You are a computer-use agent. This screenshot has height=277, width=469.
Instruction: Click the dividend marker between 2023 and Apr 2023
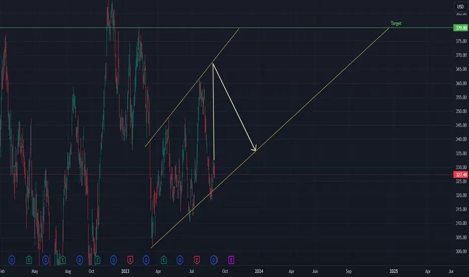click(146, 260)
